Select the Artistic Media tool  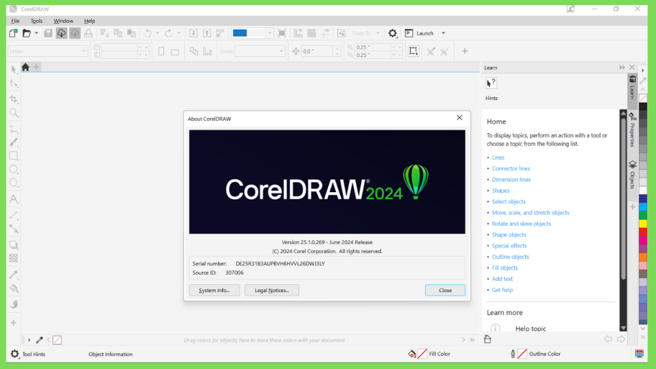(14, 143)
